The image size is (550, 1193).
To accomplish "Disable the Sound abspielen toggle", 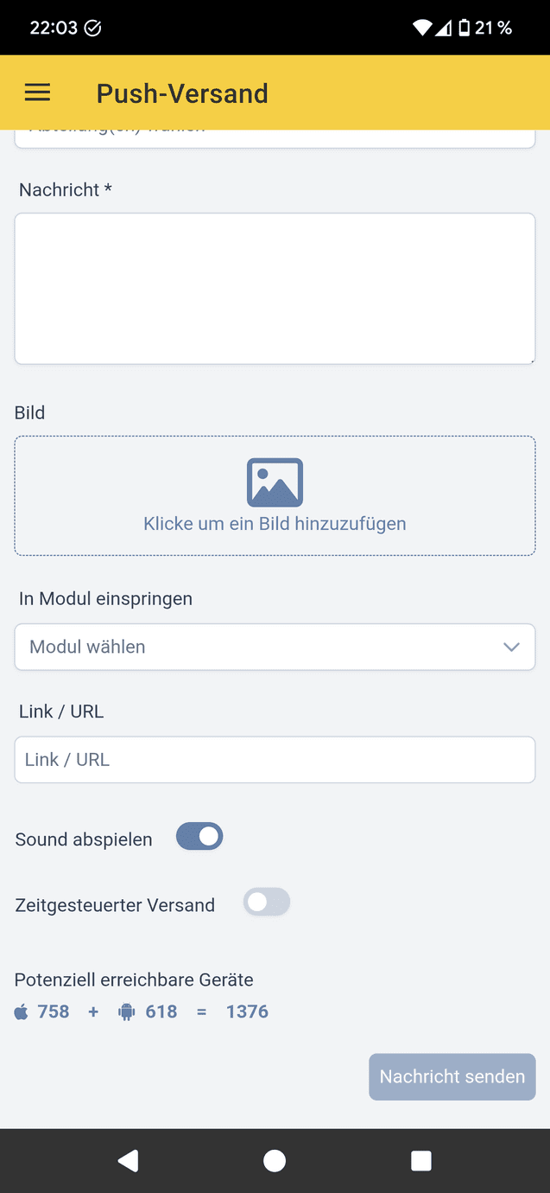I will coord(199,837).
